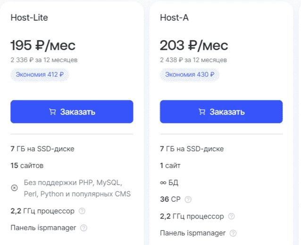Click 2 336 ₽ за 12 месяцев text

point(44,60)
